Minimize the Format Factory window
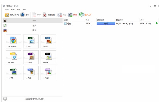The width and height of the screenshot is (159, 102). [151, 6]
